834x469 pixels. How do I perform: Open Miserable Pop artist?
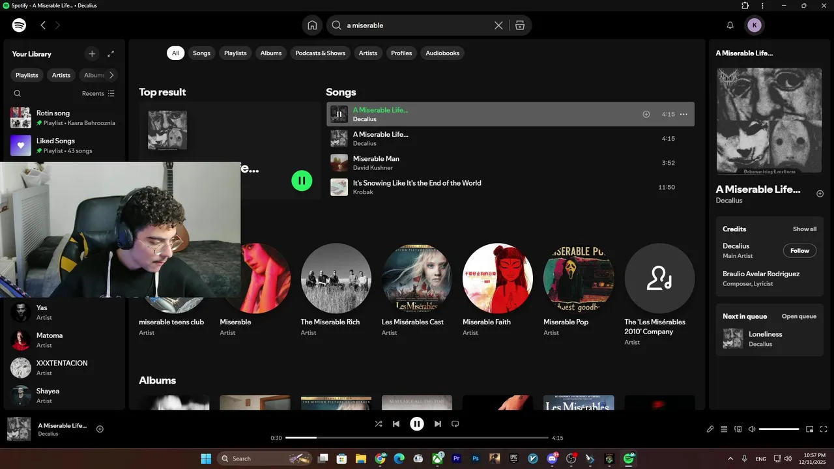579,290
